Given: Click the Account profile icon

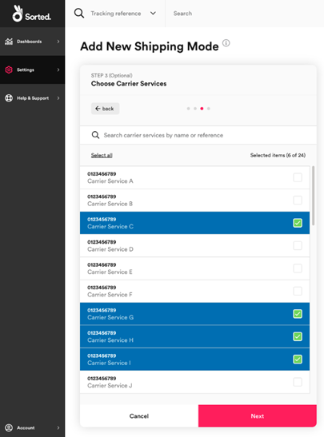Looking at the screenshot, I should tap(9, 427).
